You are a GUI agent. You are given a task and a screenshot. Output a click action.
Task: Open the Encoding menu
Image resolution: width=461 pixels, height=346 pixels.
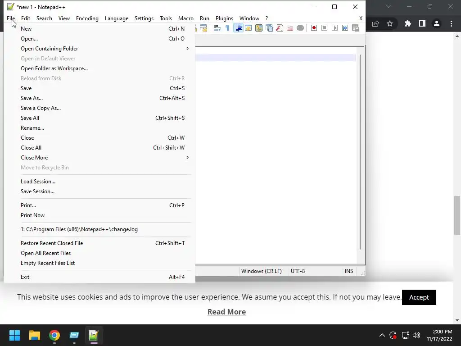tap(87, 18)
